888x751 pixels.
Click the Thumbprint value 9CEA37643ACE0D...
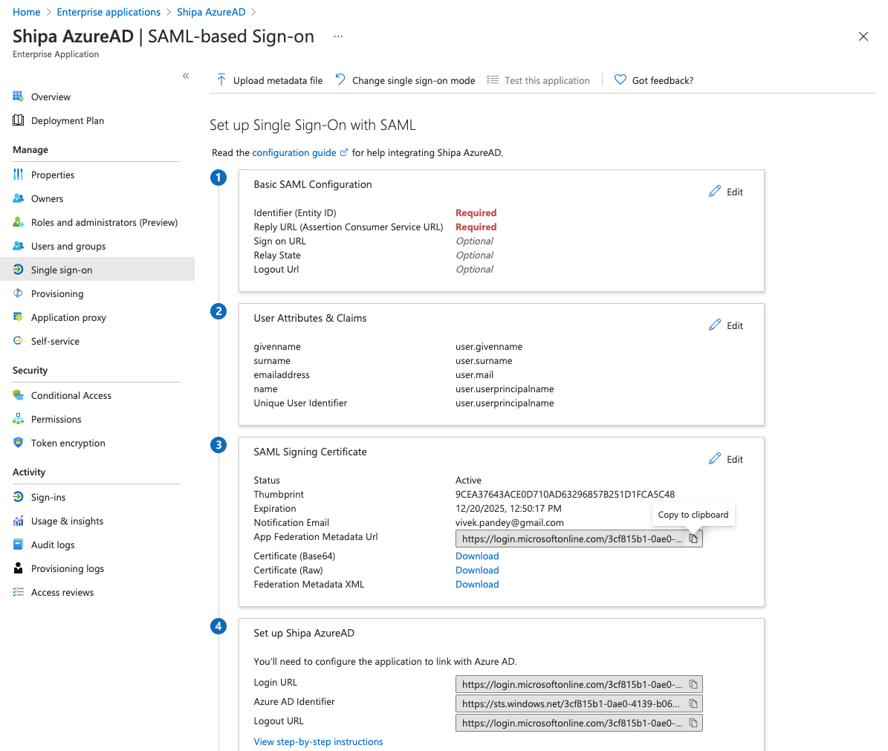point(565,494)
